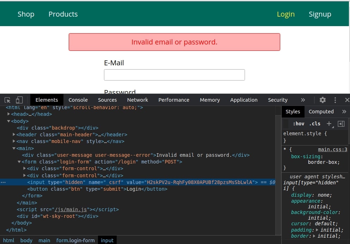Select the Computed pane tab
This screenshot has height=244, width=350.
point(321,112)
